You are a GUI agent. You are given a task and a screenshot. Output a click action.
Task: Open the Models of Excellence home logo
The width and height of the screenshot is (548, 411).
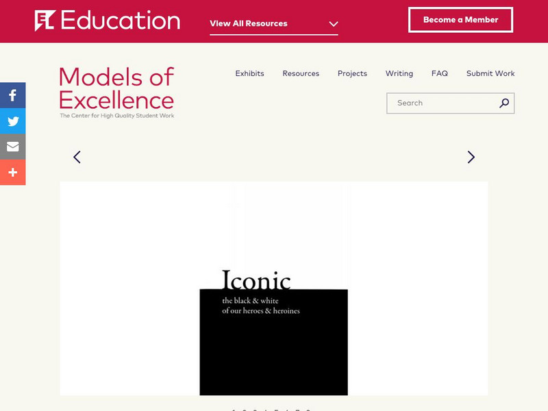116,88
